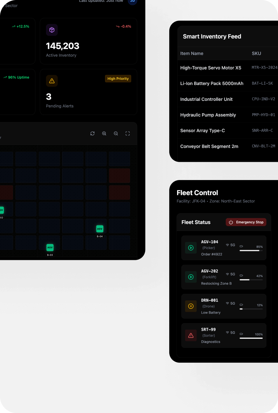278x413 pixels.
Task: Open the JD user avatar menu
Action: pos(132,1)
